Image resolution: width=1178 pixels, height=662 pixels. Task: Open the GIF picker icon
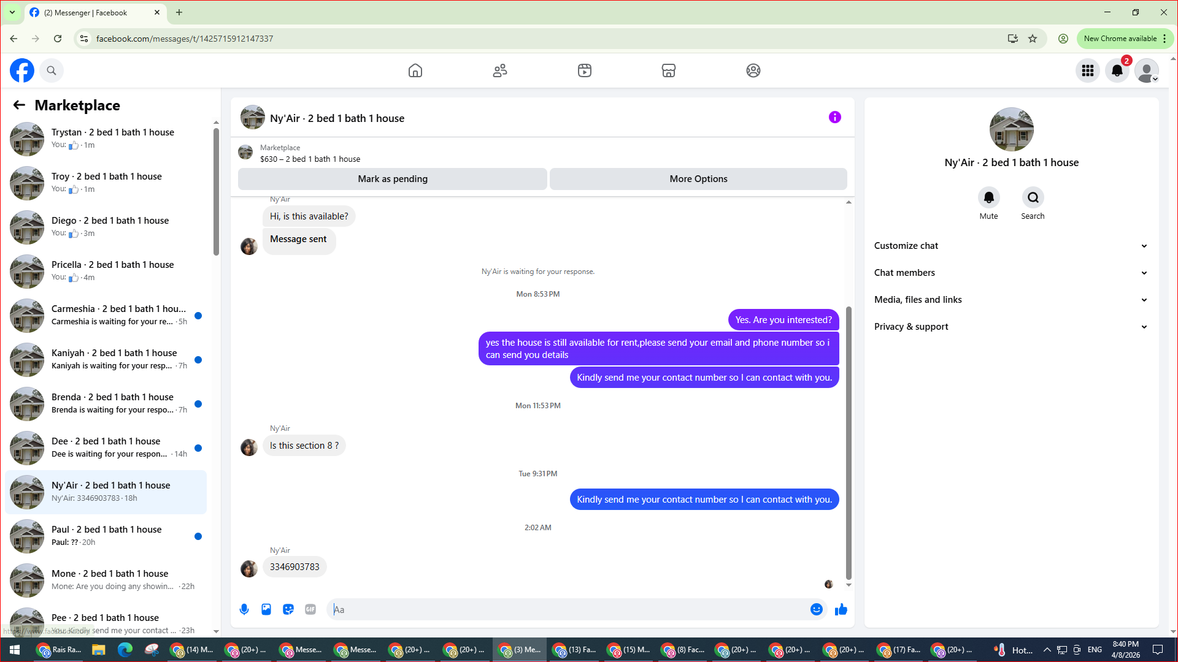coord(310,609)
